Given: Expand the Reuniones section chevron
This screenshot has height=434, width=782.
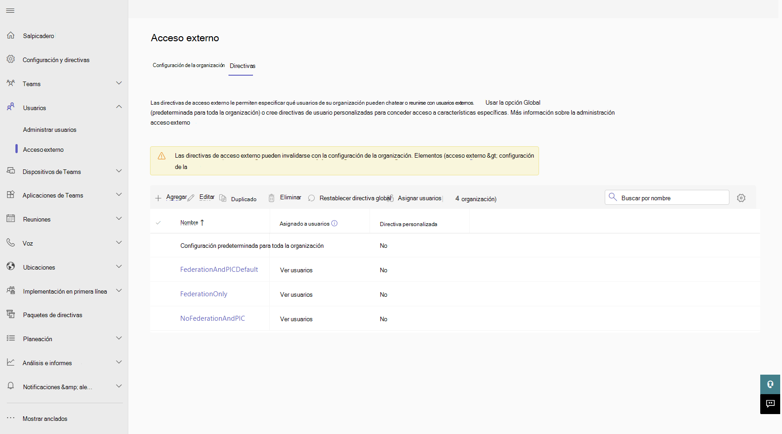Looking at the screenshot, I should (119, 219).
